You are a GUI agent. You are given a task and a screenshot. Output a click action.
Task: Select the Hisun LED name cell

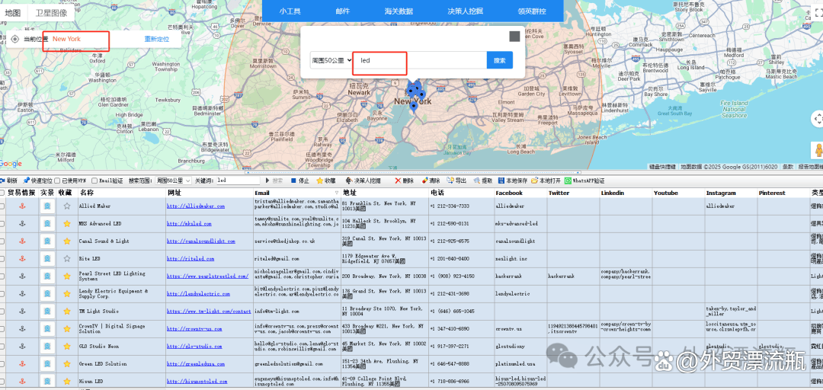point(122,381)
